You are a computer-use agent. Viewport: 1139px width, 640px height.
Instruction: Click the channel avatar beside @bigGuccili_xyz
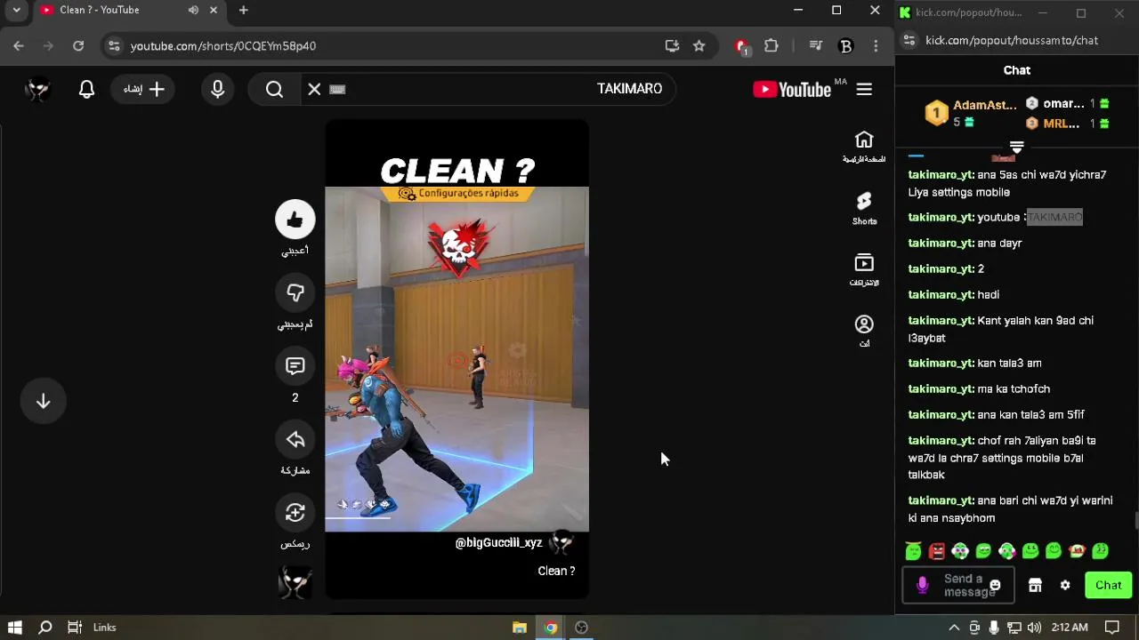561,542
